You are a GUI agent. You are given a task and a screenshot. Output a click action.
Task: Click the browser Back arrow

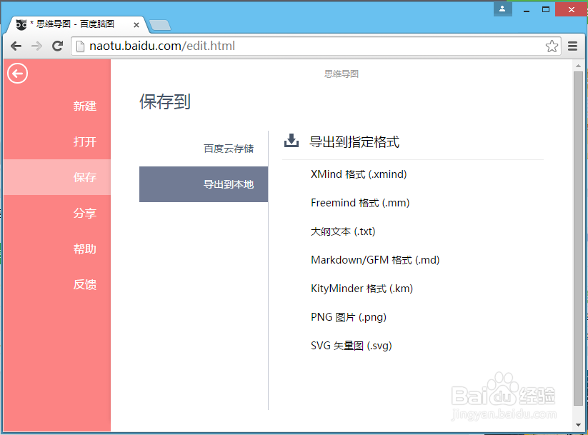[16, 46]
